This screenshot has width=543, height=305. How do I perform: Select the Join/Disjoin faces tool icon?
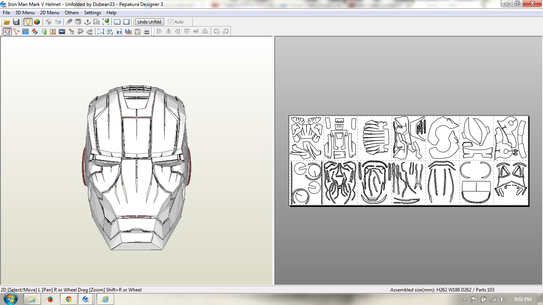pos(16,31)
